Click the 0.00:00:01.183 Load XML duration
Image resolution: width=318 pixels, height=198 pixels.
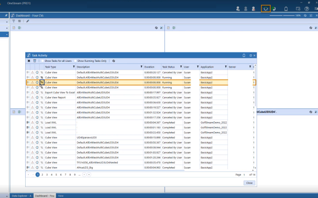coord(152,127)
